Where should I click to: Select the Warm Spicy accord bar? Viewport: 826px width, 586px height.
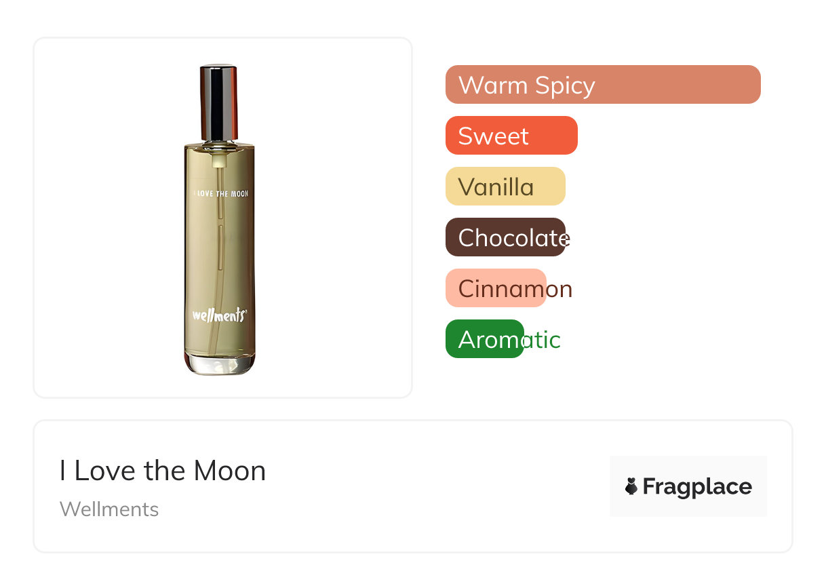[x=602, y=85]
